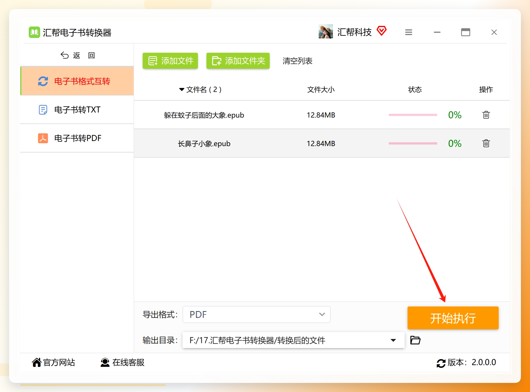Select the file row 躲在蚊子后面的大象.epub
The image size is (530, 392).
322,115
